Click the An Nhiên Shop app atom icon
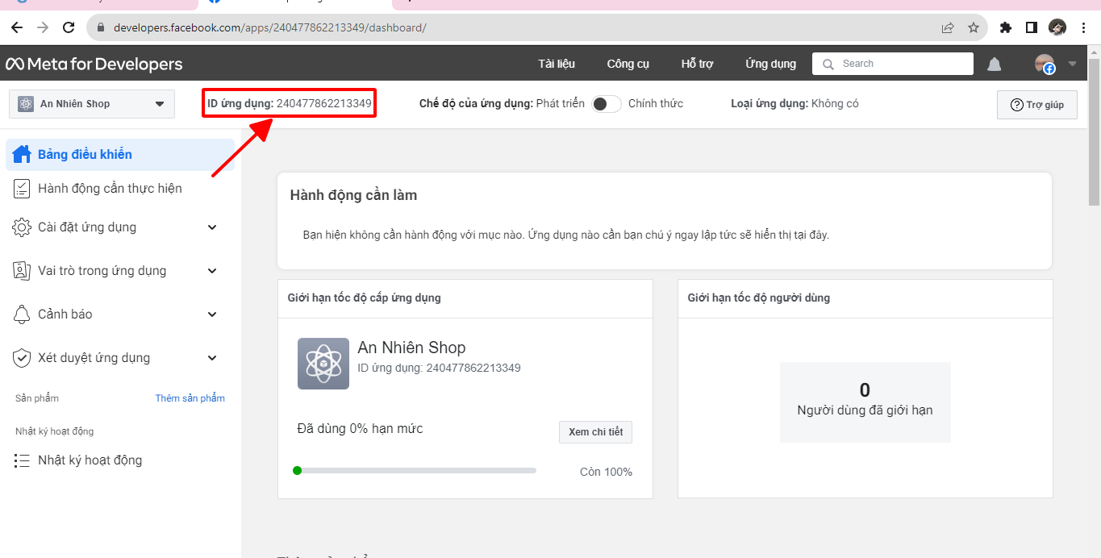 tap(323, 364)
